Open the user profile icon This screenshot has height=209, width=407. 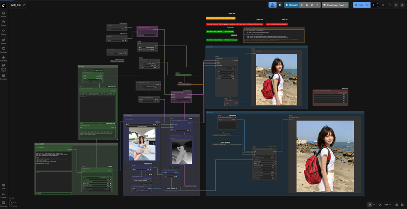402,5
